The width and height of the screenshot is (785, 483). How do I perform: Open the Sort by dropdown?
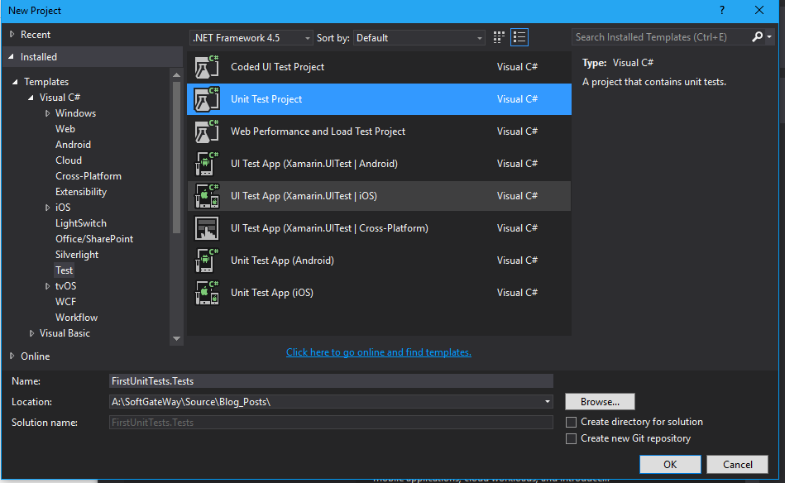[x=419, y=38]
